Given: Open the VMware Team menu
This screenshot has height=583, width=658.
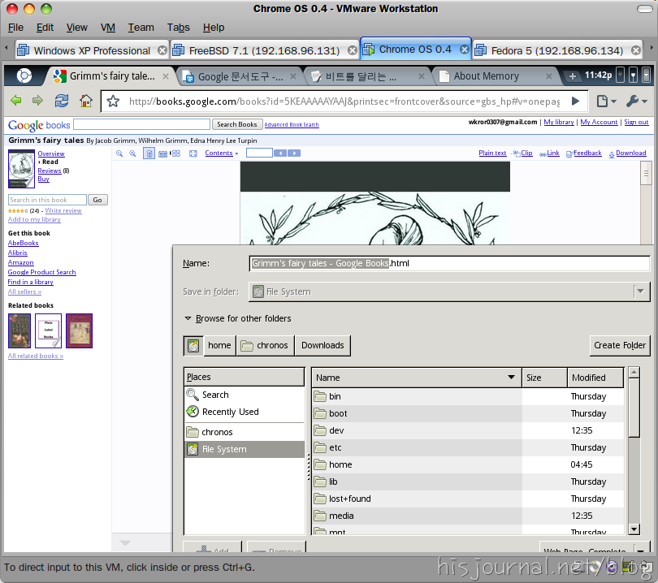Looking at the screenshot, I should click(x=141, y=28).
